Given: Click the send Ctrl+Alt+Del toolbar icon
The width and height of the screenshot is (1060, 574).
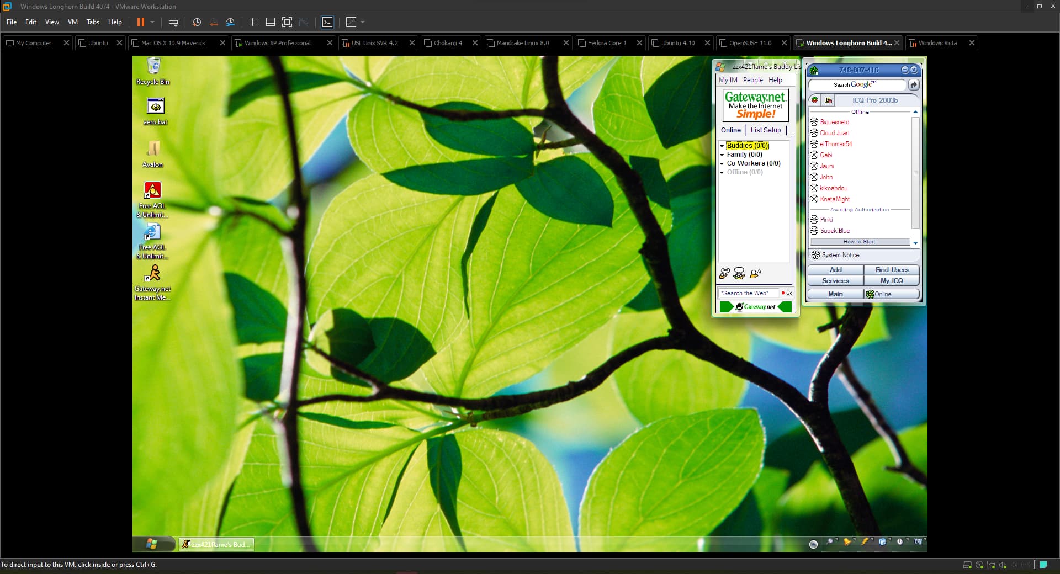Looking at the screenshot, I should [x=173, y=22].
